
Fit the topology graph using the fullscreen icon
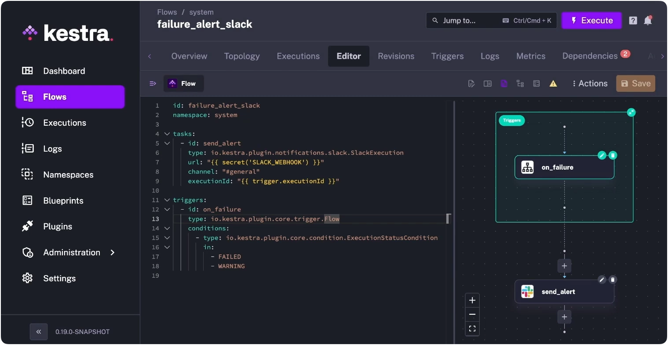tap(472, 328)
